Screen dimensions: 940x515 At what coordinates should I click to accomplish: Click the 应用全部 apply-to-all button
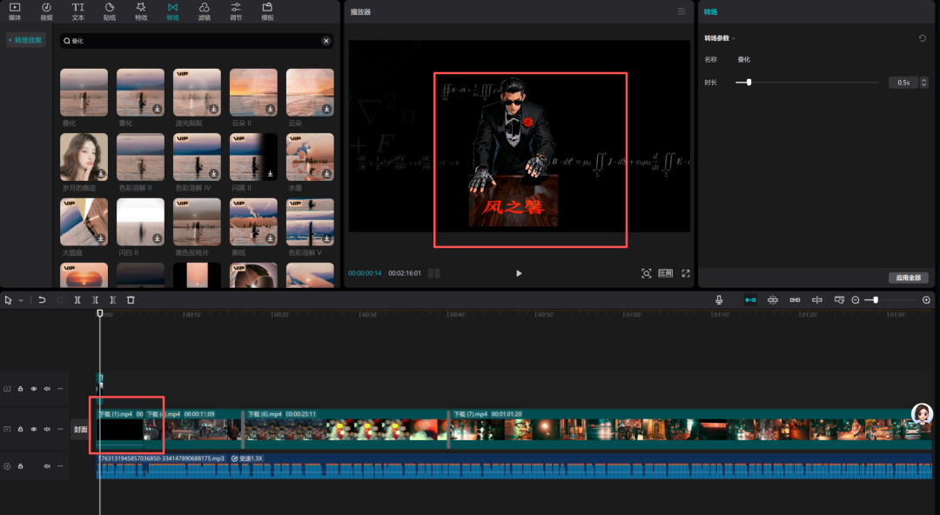coord(908,278)
